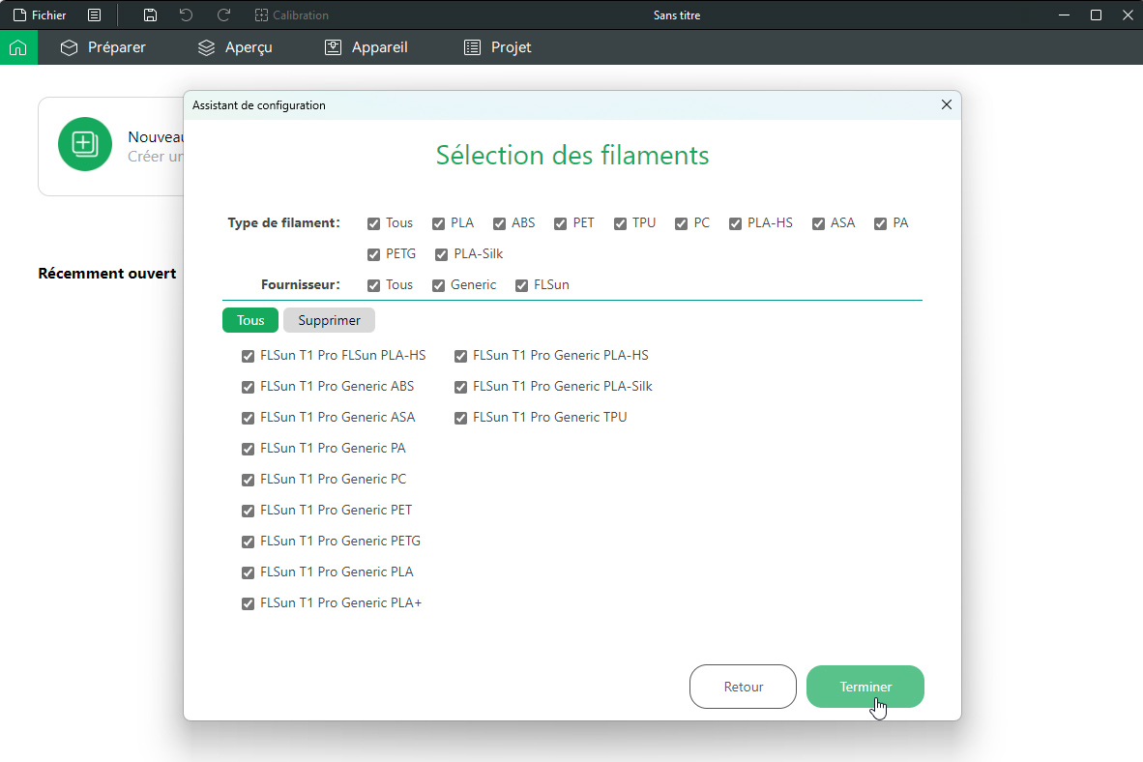Open the list menu icon beside Fichier

click(94, 15)
